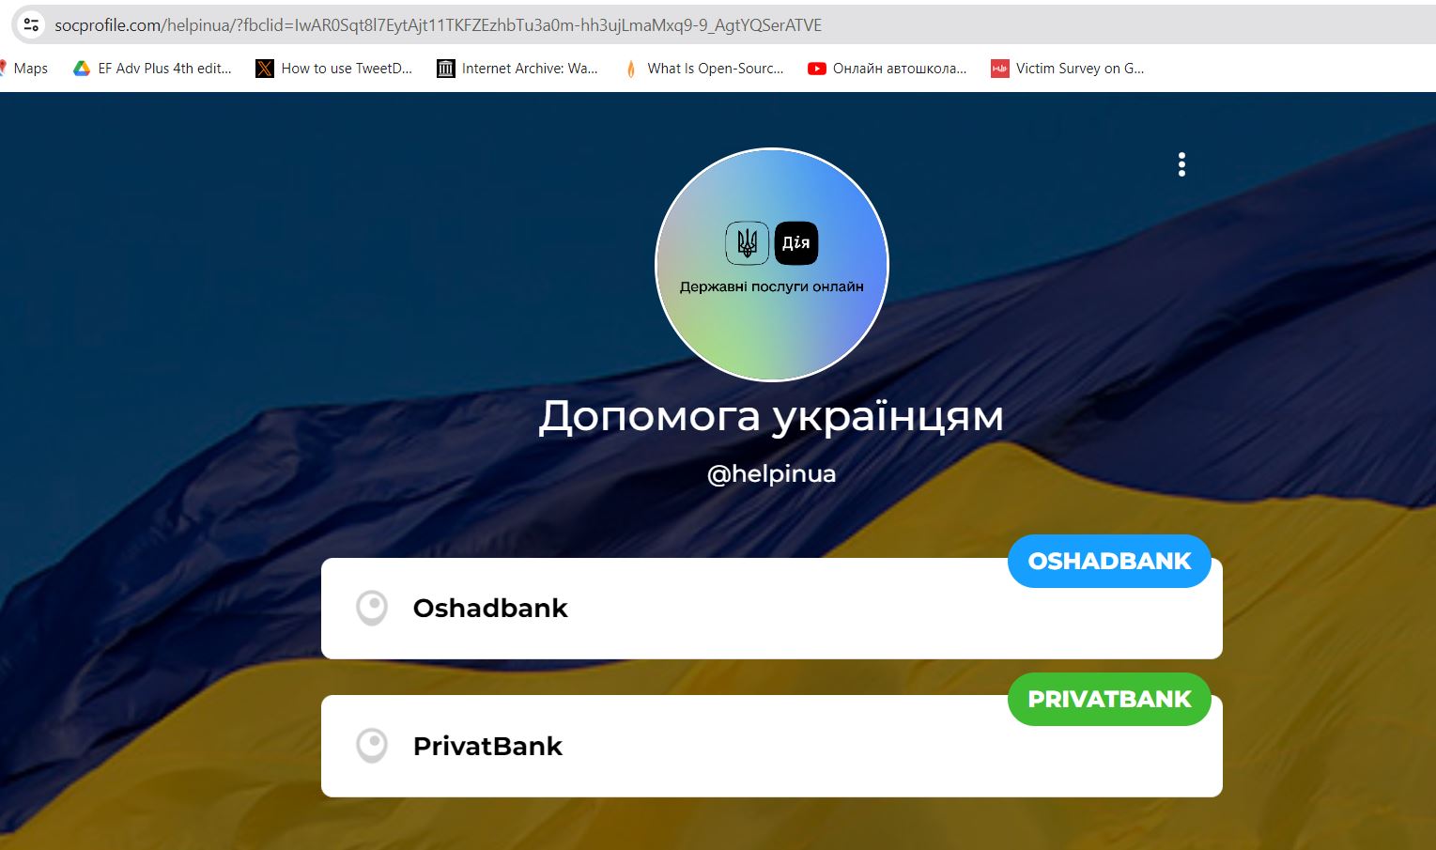Open the YouTube Онлайн автошкола bookmark
This screenshot has width=1436, height=850.
tap(888, 69)
